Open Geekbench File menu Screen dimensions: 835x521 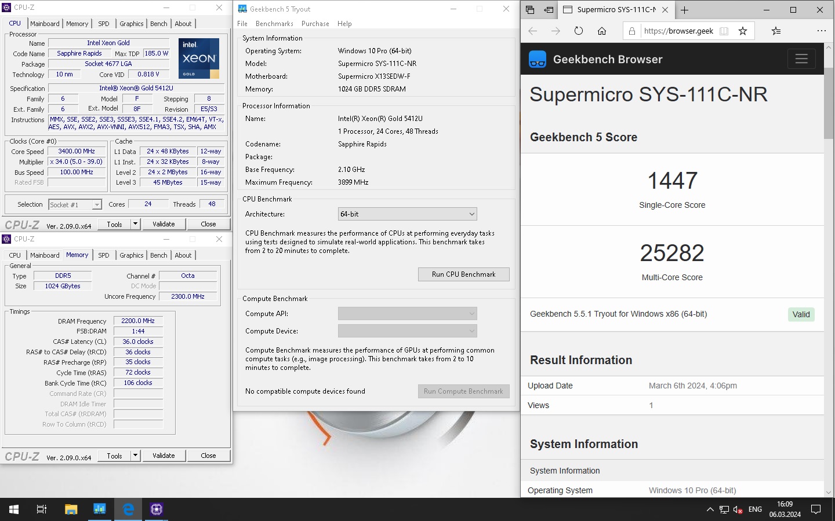(242, 24)
